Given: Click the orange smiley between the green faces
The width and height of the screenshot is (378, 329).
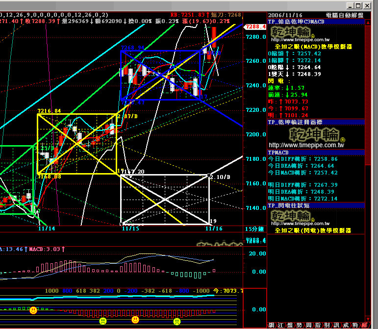Looking at the screenshot, I should (x=135, y=320).
